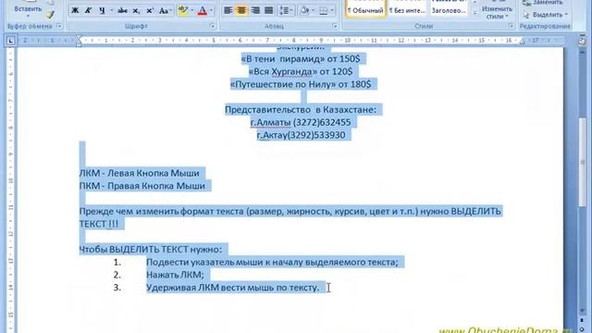Apply the Обычный style
This screenshot has height=333, width=592.
[365, 8]
